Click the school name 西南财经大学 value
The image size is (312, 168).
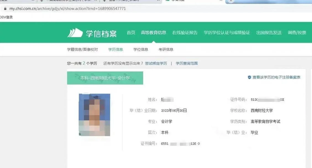(262, 111)
